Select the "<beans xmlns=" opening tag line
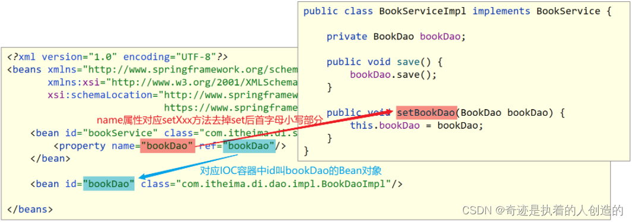Image resolution: width=632 pixels, height=222 pixels. 152,69
